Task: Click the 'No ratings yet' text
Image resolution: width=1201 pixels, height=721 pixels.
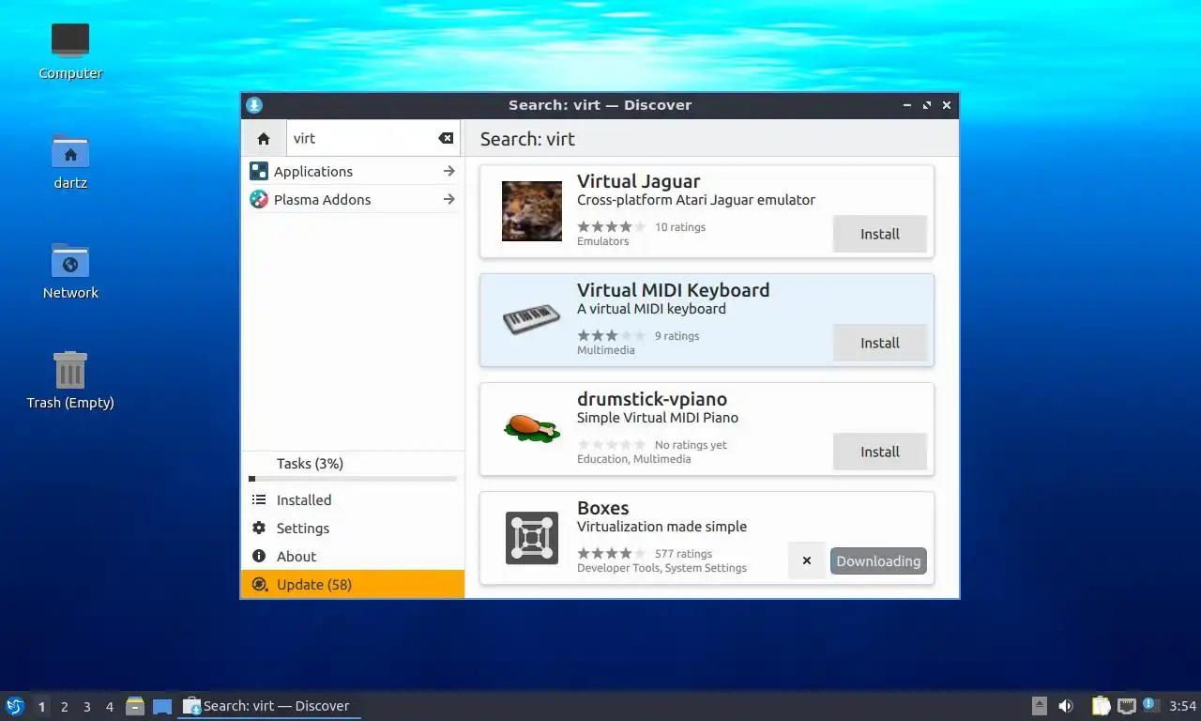Action: tap(691, 444)
